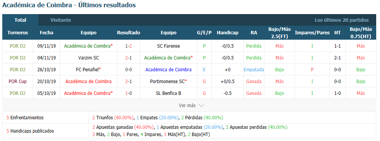Image resolution: width=380 pixels, height=141 pixels.
Task: Select the Total tab
Action: 20,20
